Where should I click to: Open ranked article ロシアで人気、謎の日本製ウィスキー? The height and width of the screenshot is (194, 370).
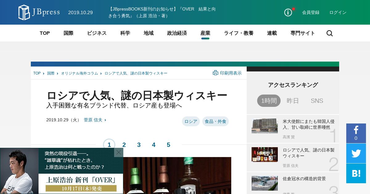309,153
